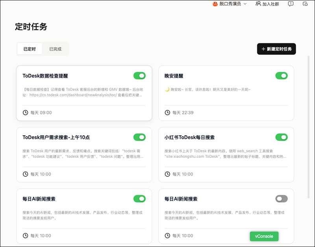
Task: Click clock icon on 晚安提醒 card
Action: tap(167, 112)
